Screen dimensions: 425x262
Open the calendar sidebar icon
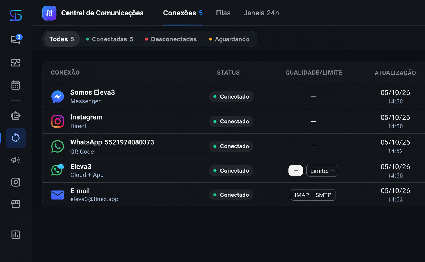[16, 85]
